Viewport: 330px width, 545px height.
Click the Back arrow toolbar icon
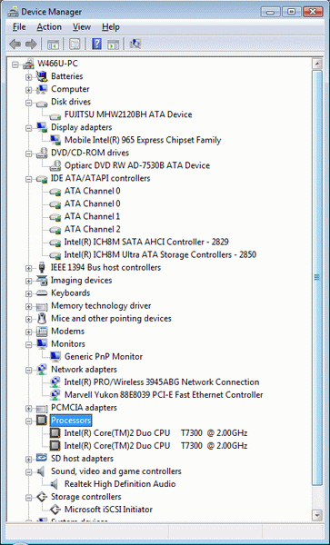tap(15, 45)
